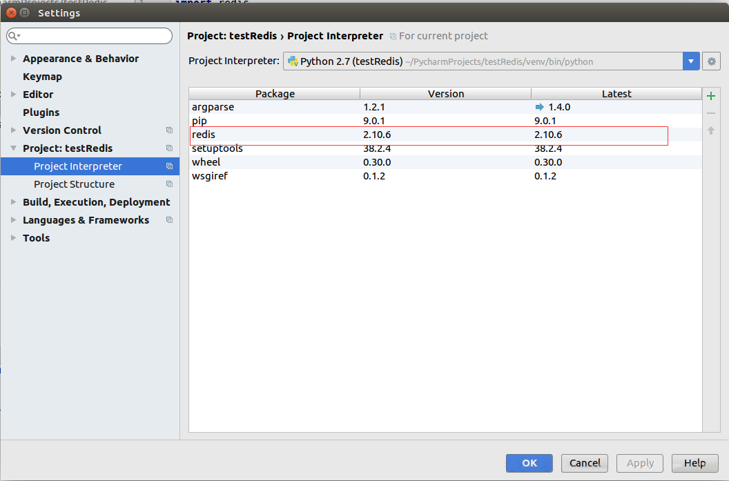Click the magnifier icon in the search box
The height and width of the screenshot is (481, 729).
(x=14, y=36)
